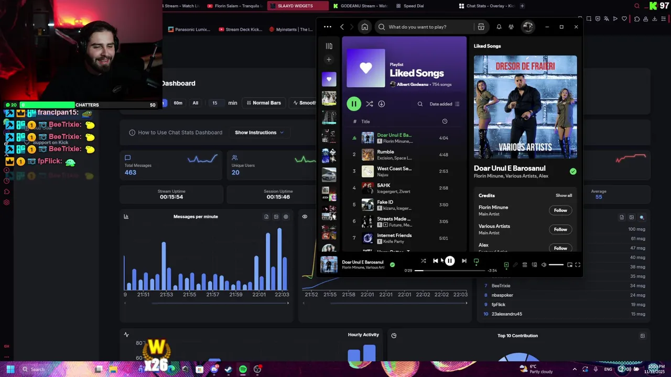Image resolution: width=671 pixels, height=377 pixels.
Task: Click the song progress bar
Action: point(449,271)
